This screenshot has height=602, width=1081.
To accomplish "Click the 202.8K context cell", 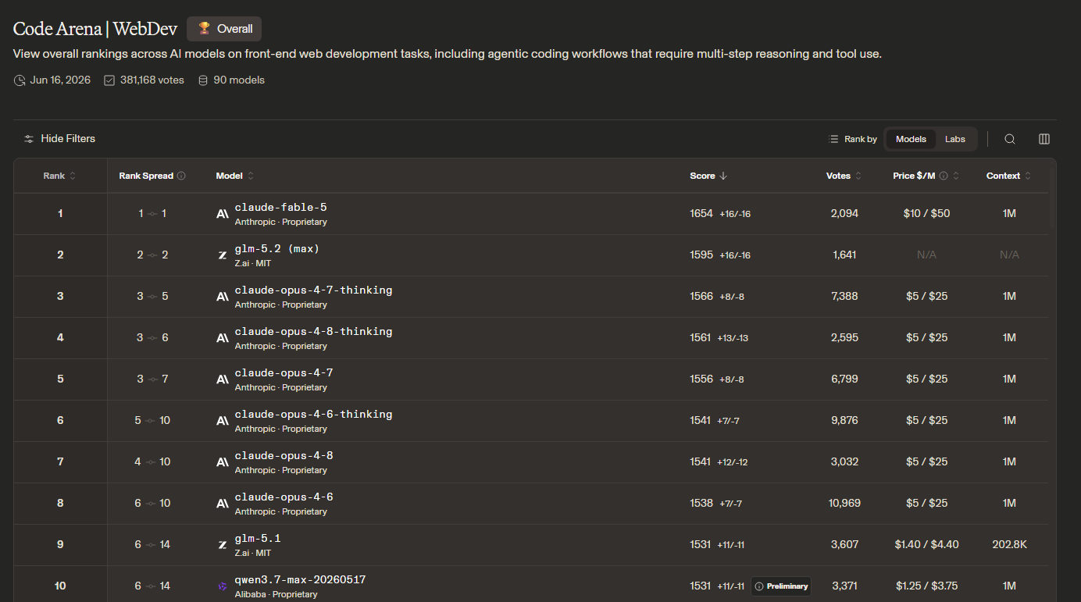I will 1009,545.
